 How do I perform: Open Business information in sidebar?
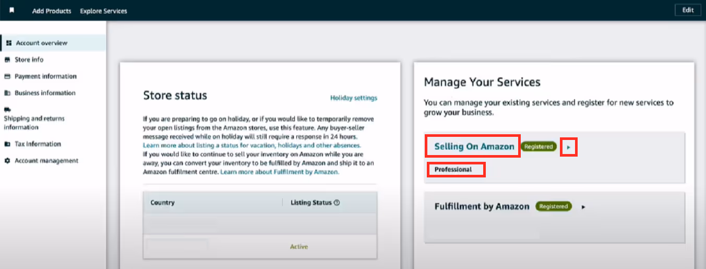point(45,93)
